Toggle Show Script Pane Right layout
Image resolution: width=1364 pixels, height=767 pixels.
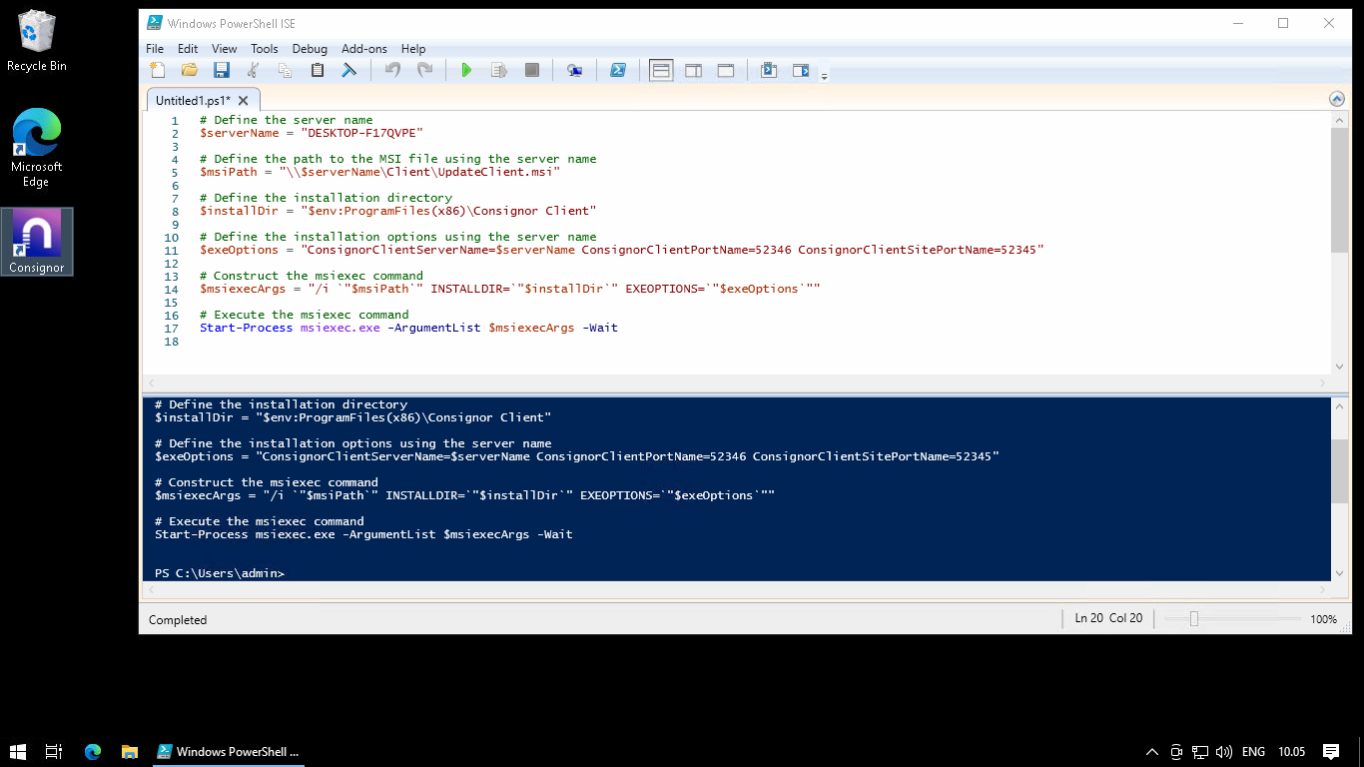[693, 70]
